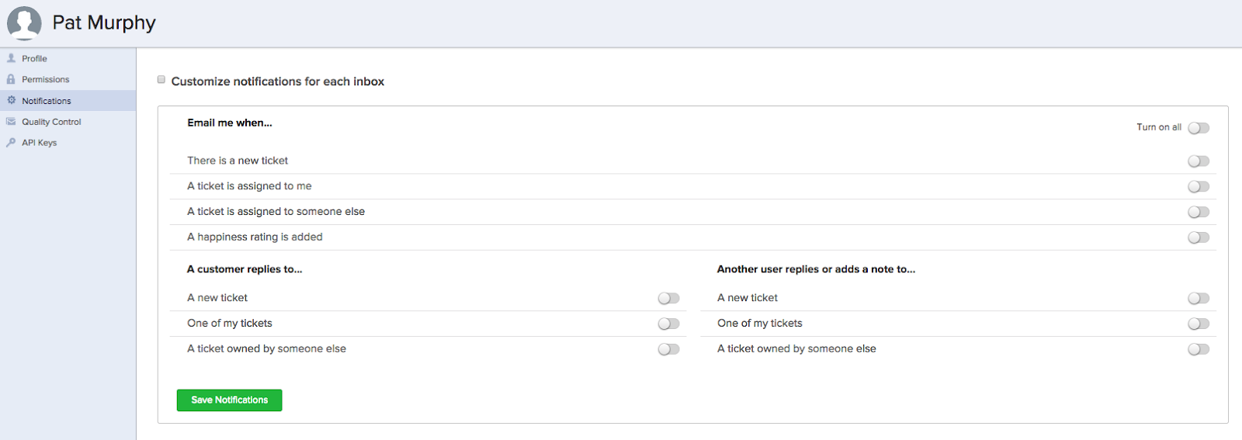Go to the Quality Control section
This screenshot has width=1242, height=440.
tap(51, 122)
